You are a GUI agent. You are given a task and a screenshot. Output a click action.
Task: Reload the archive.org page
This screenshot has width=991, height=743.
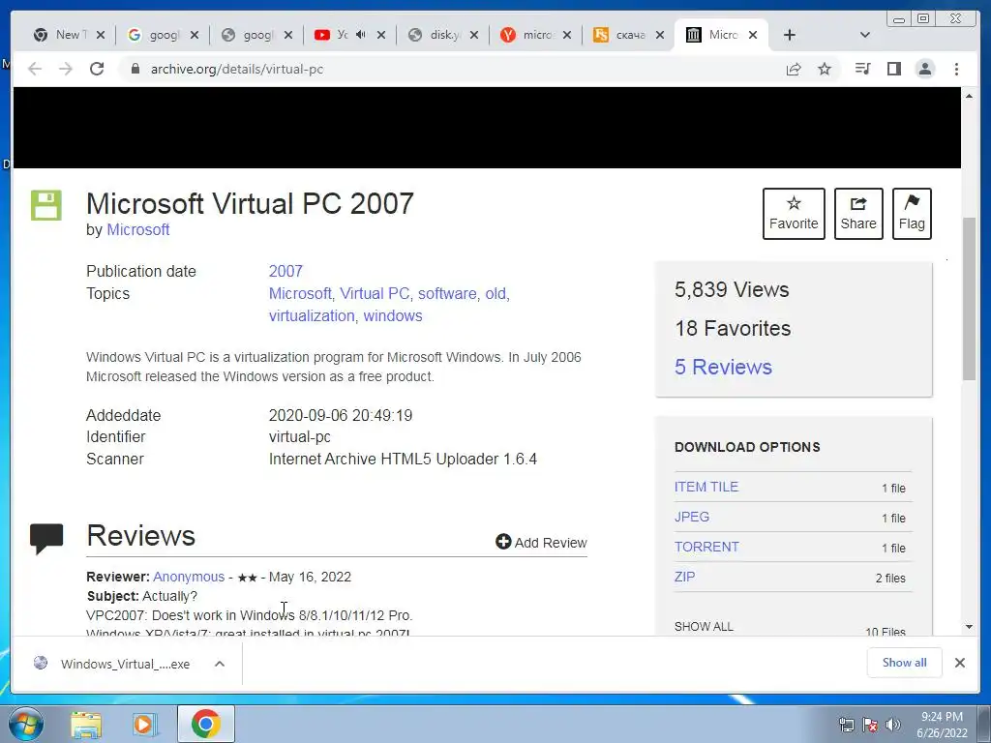[97, 69]
